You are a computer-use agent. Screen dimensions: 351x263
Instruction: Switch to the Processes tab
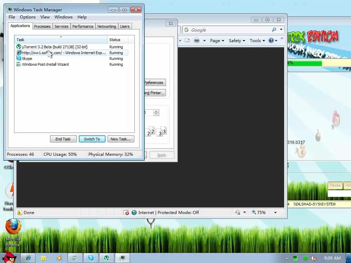(x=42, y=26)
